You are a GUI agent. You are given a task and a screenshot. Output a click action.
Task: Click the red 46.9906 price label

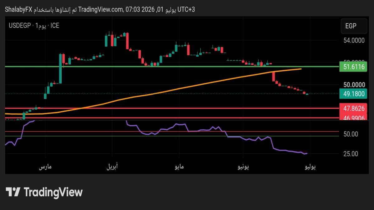click(354, 118)
